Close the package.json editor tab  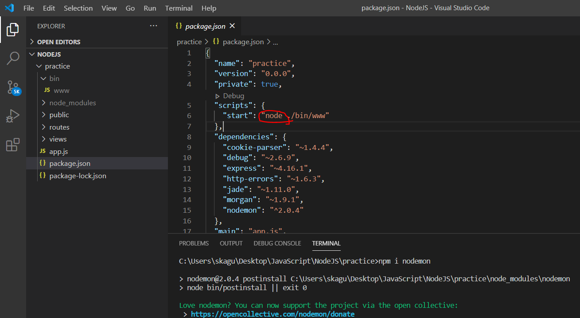(x=232, y=26)
